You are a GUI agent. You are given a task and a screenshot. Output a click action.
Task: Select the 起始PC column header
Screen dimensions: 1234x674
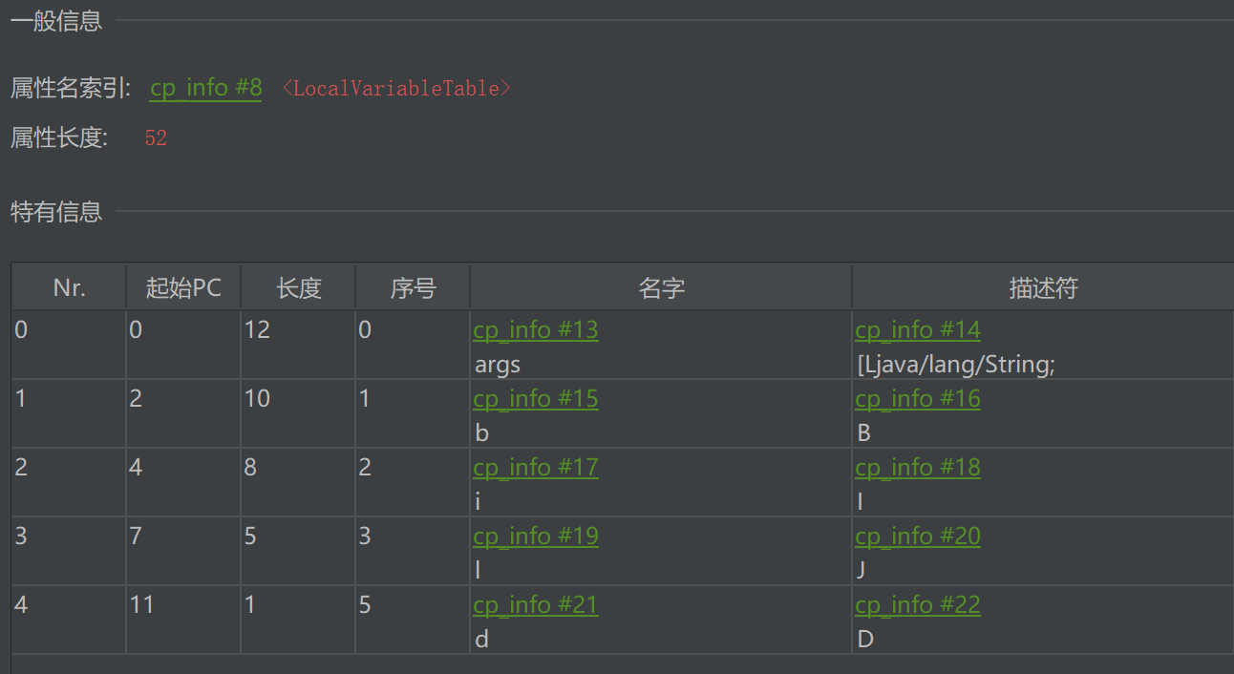click(x=183, y=287)
